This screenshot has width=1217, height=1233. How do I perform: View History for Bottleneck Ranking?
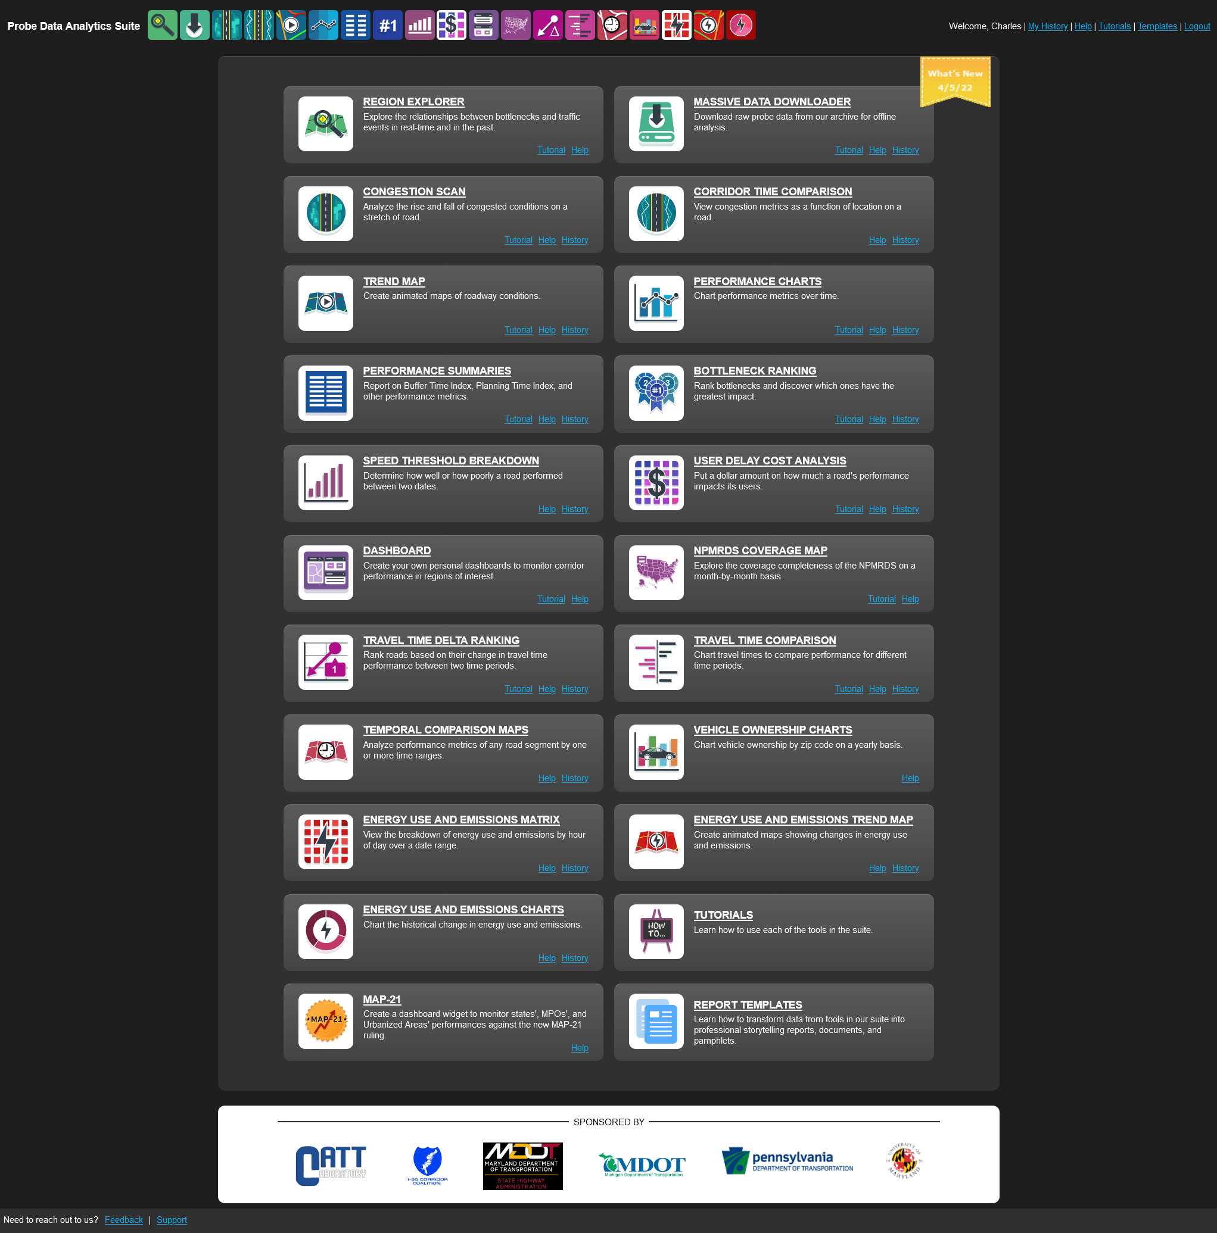[x=905, y=419]
